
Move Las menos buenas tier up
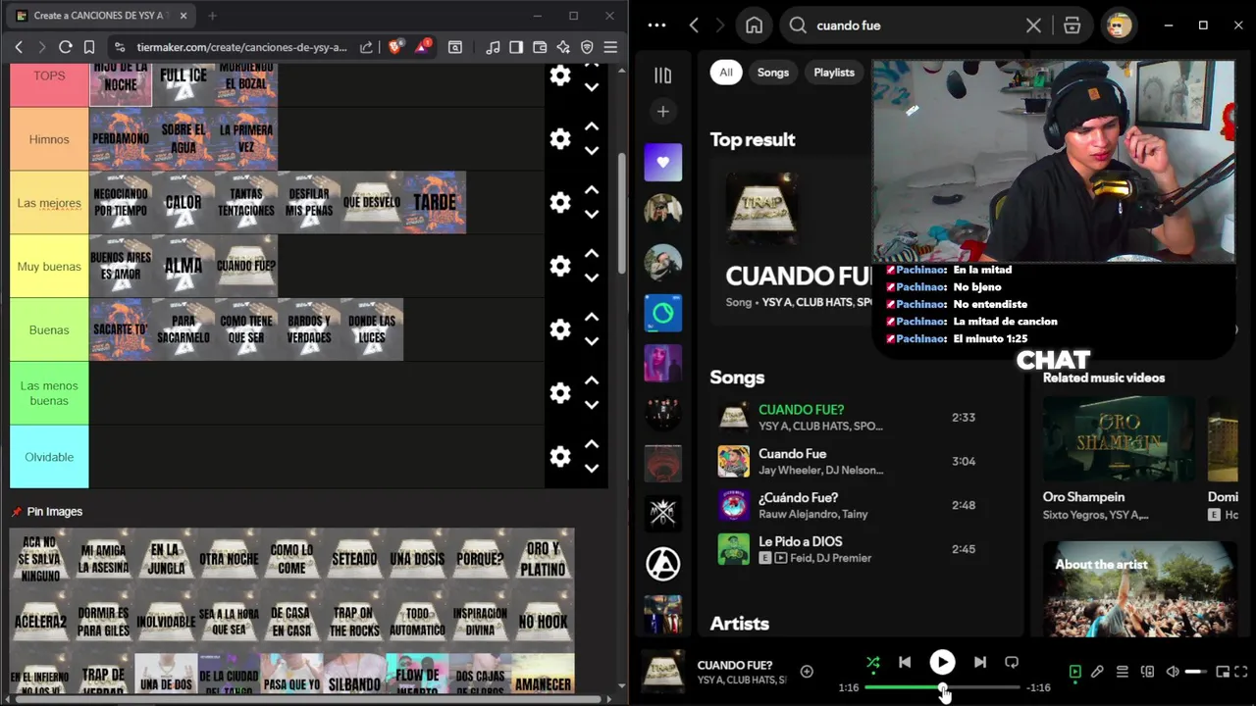pos(592,380)
